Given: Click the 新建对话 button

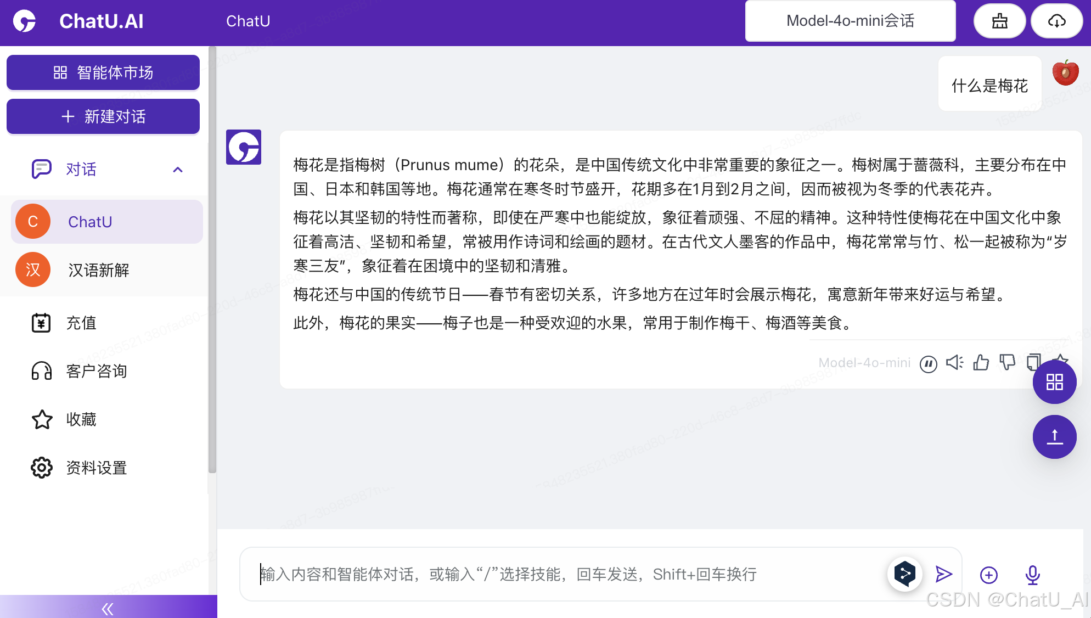Looking at the screenshot, I should 103,116.
